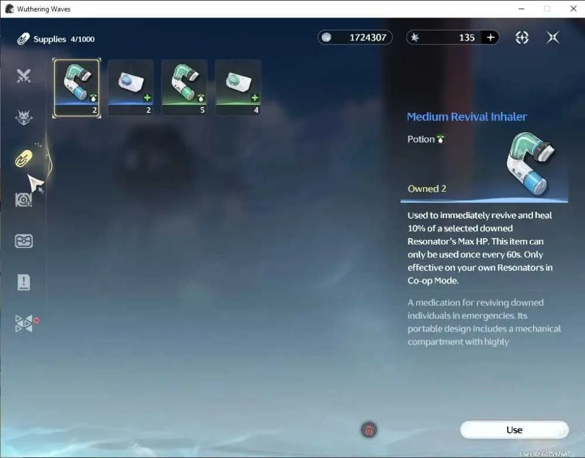The height and width of the screenshot is (458, 585).
Task: Select the green inhaler with count 5
Action: click(184, 88)
